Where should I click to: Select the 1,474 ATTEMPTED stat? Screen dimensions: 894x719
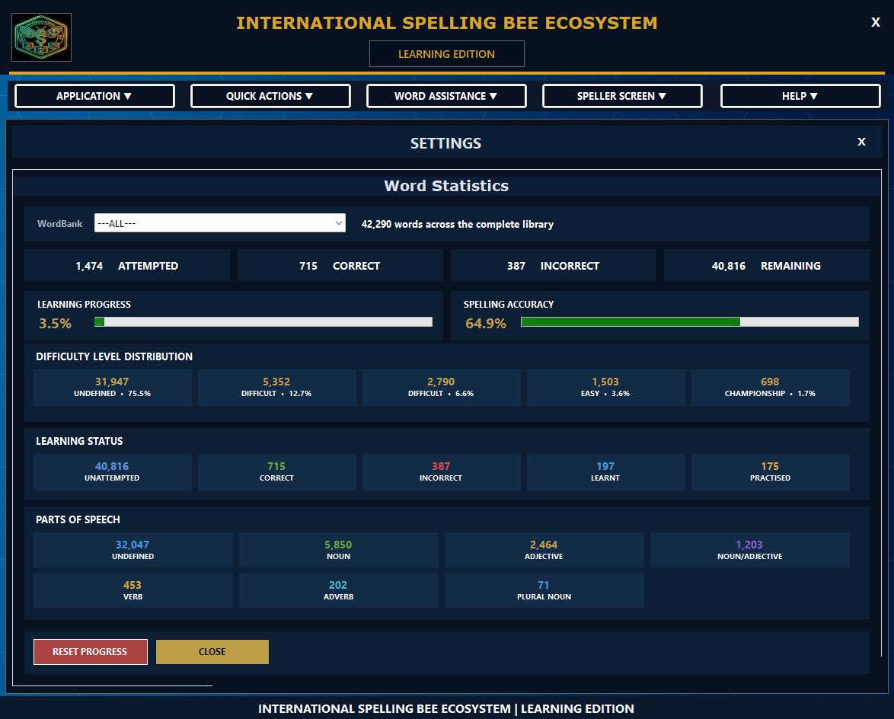126,265
